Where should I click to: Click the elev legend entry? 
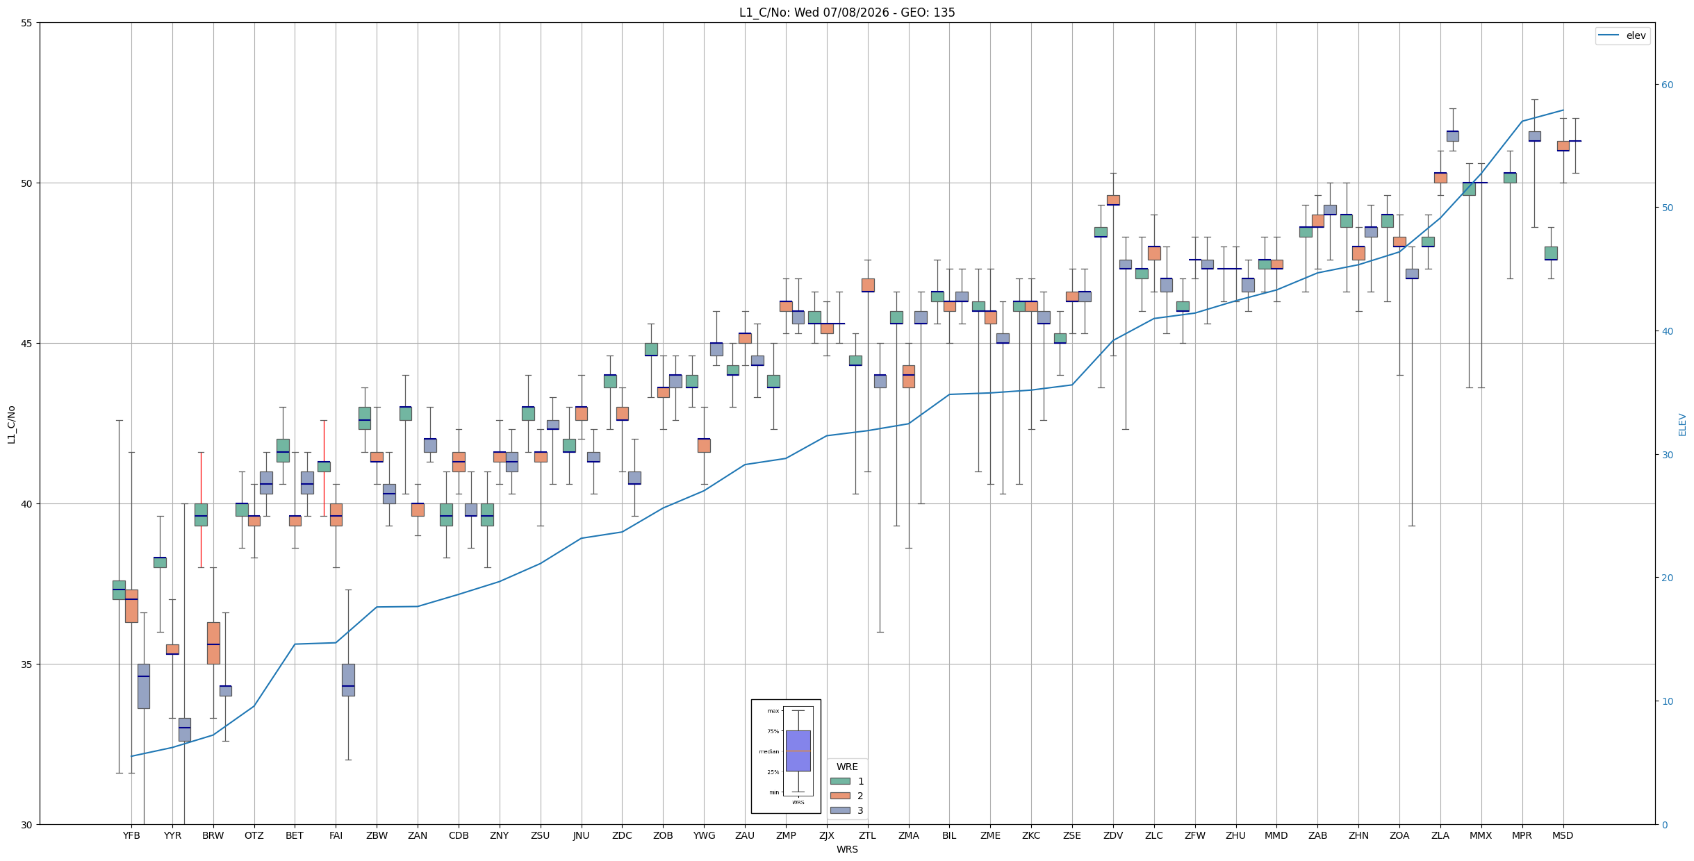click(x=1622, y=35)
